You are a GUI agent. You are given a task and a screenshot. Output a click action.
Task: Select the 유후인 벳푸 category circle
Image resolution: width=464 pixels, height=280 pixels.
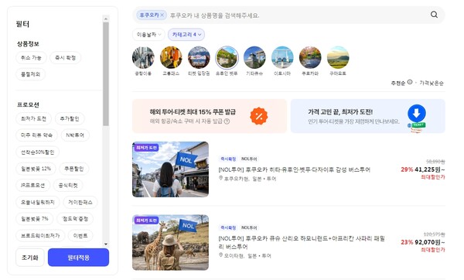coord(227,57)
